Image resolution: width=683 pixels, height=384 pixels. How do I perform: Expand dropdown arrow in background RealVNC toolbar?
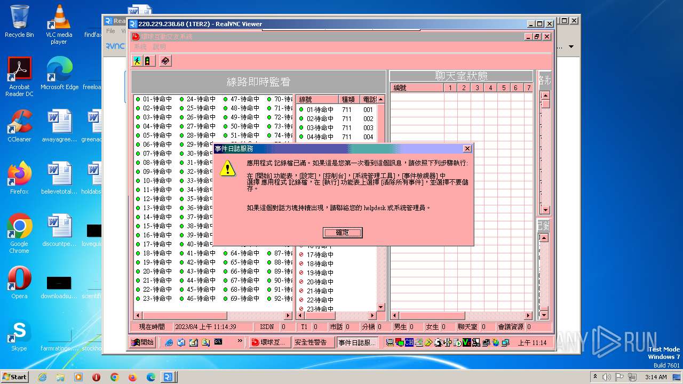571,47
